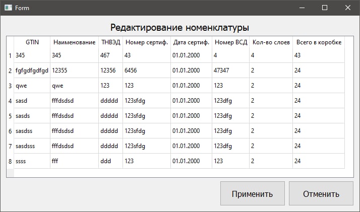Screen dimensions: 360x212
Task: Click the ТНВЭД column header
Action: click(110, 42)
